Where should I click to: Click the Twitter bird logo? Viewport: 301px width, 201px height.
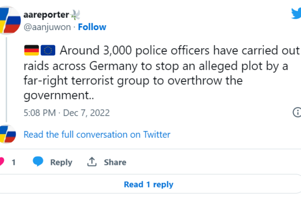296,14
